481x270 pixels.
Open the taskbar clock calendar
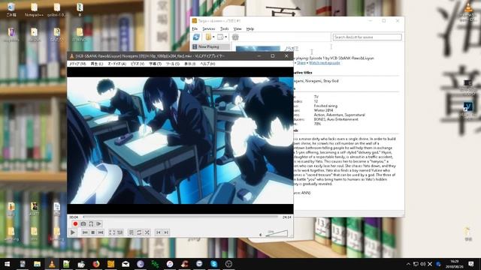tap(455, 264)
